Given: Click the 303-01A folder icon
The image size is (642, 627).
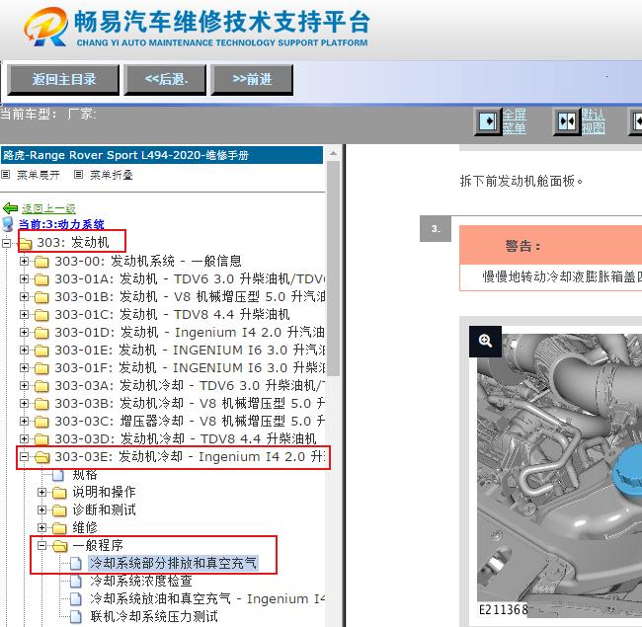Looking at the screenshot, I should pyautogui.click(x=41, y=279).
